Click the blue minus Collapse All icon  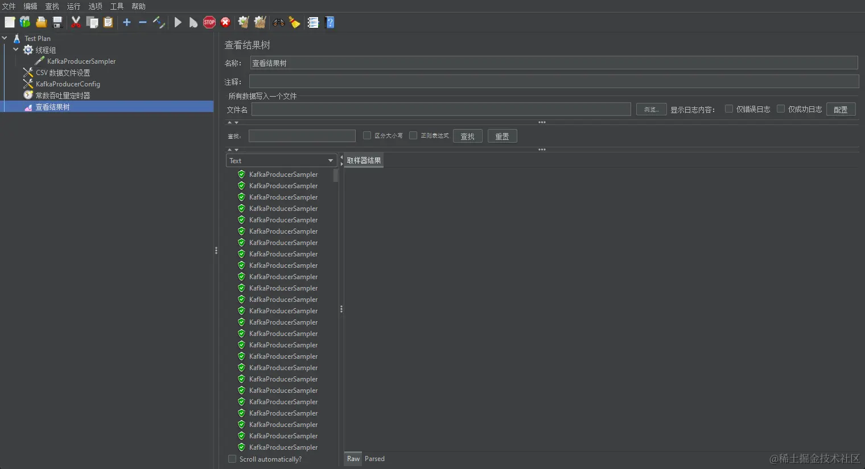point(143,22)
